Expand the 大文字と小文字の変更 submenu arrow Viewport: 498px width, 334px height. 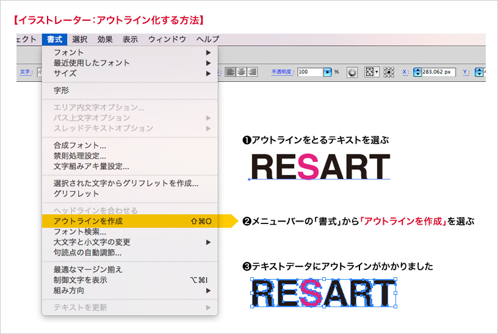tap(208, 242)
